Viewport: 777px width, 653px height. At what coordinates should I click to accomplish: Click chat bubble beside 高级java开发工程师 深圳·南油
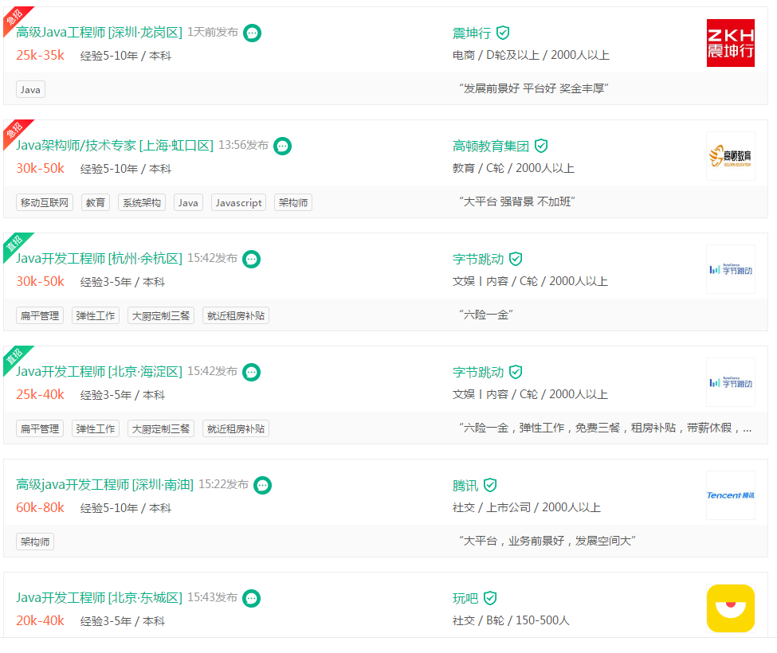click(262, 485)
